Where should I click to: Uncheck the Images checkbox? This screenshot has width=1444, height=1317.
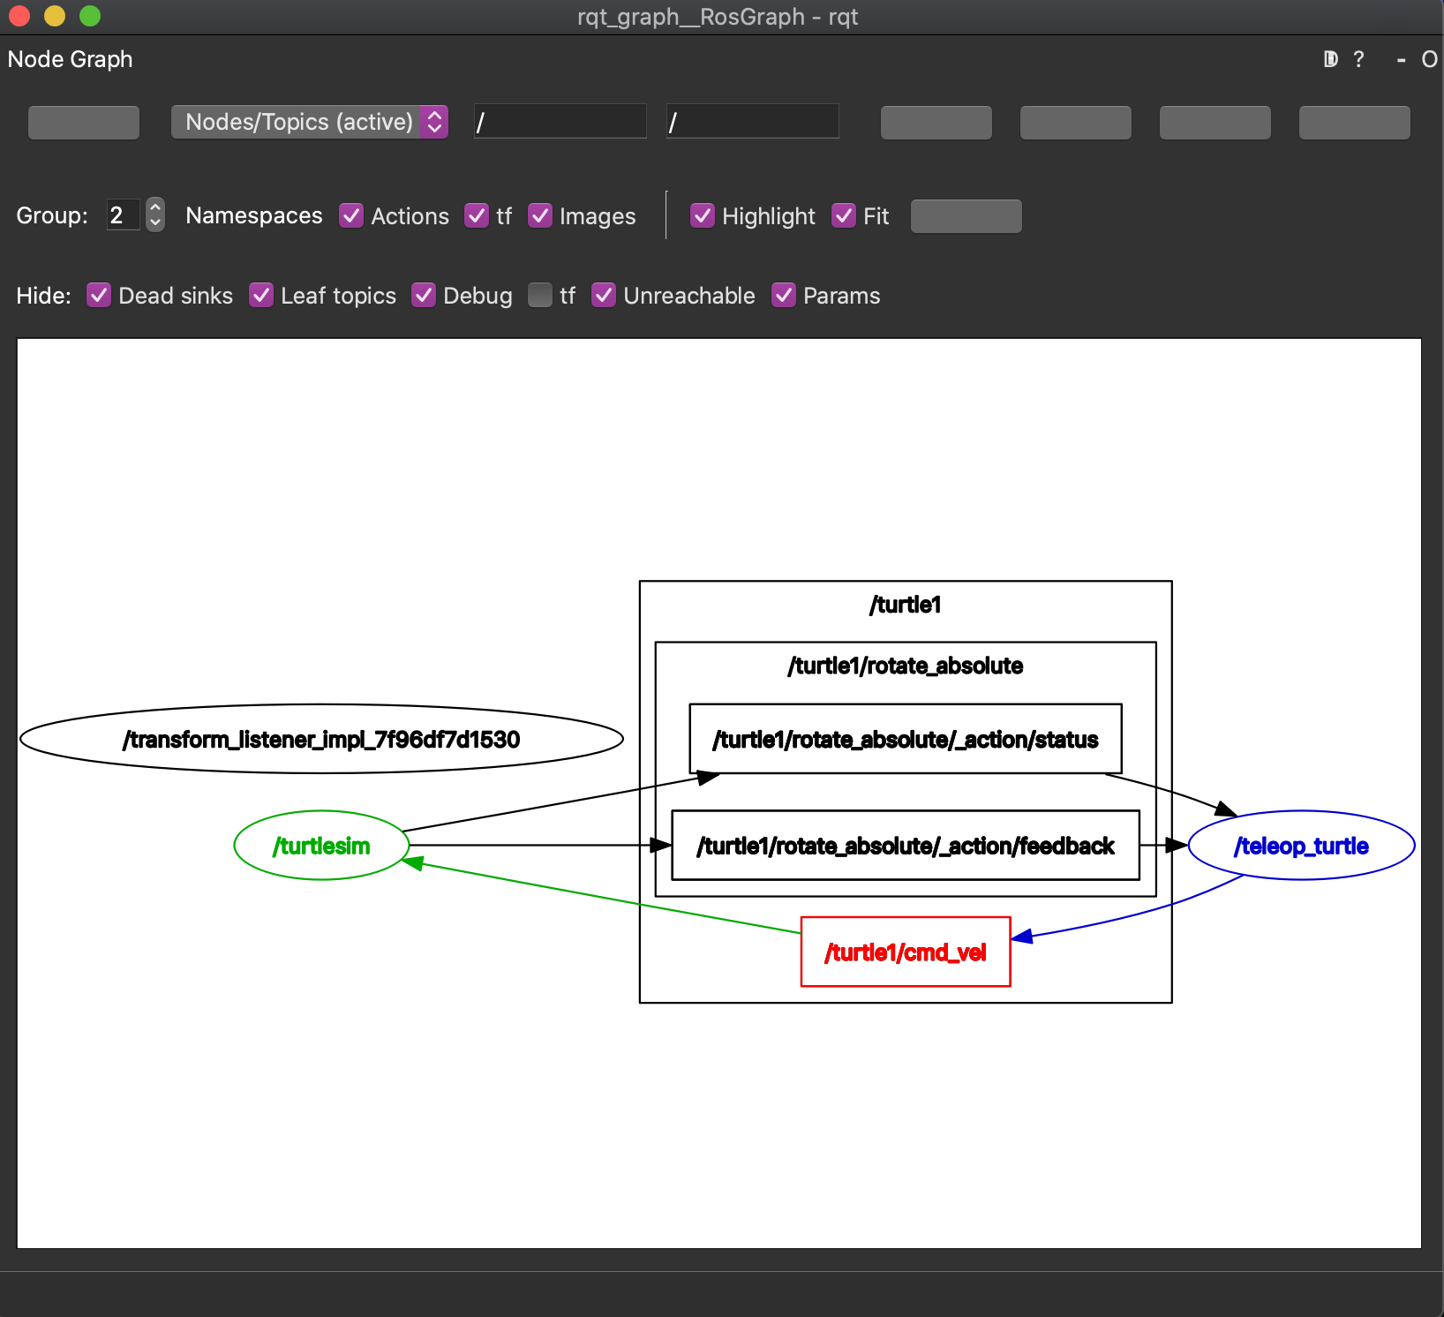[540, 215]
